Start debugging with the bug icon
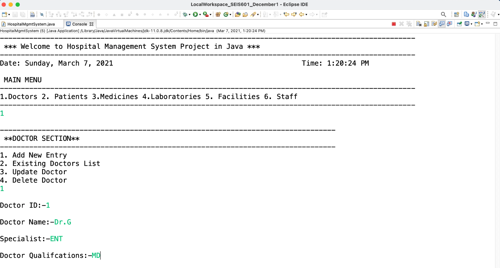The height and width of the screenshot is (268, 500). click(185, 15)
